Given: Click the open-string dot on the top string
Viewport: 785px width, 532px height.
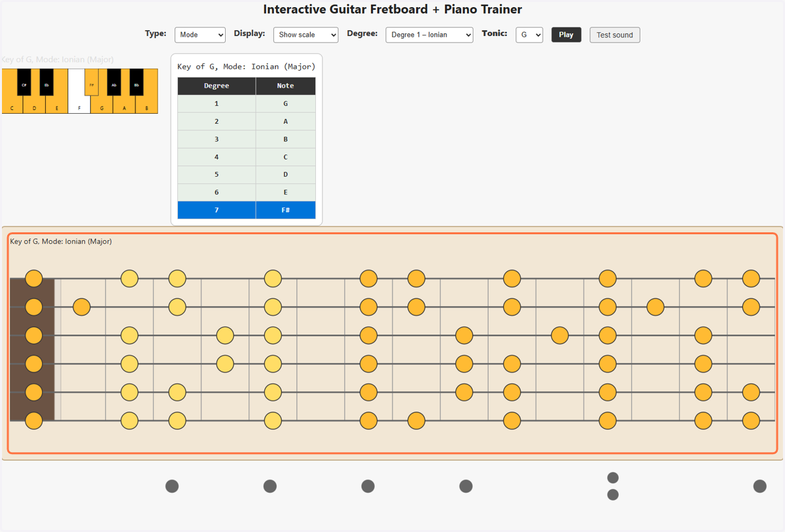Looking at the screenshot, I should click(34, 279).
